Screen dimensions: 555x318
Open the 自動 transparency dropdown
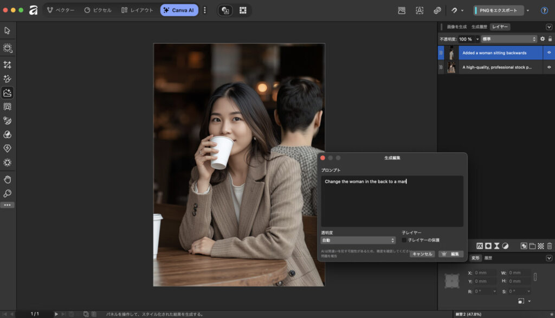tap(358, 240)
